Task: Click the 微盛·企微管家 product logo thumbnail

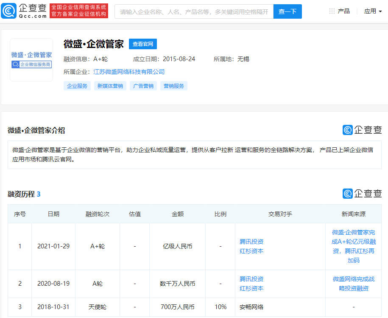Action: tap(31, 60)
